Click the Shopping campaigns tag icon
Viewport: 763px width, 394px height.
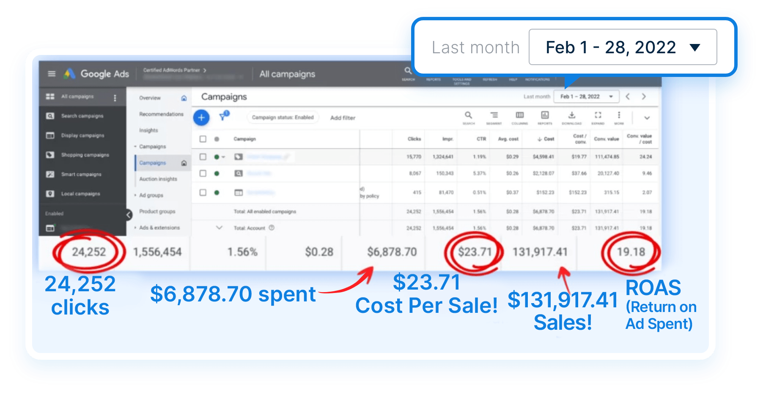(x=50, y=155)
